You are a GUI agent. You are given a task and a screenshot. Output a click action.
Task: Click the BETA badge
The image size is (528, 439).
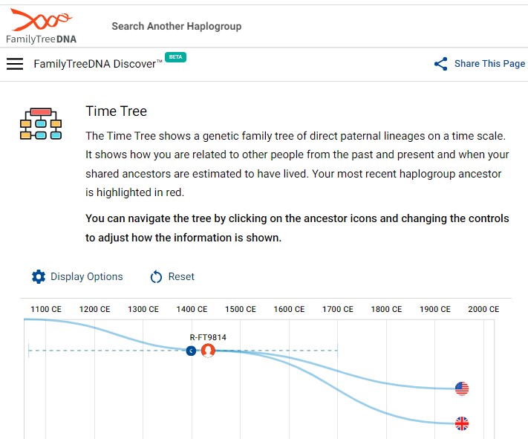coord(175,57)
